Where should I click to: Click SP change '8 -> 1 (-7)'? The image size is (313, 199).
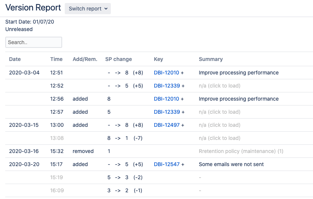tap(125, 138)
